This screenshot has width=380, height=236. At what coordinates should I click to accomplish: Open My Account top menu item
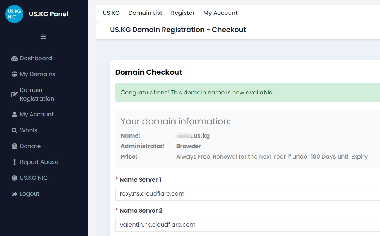[220, 13]
